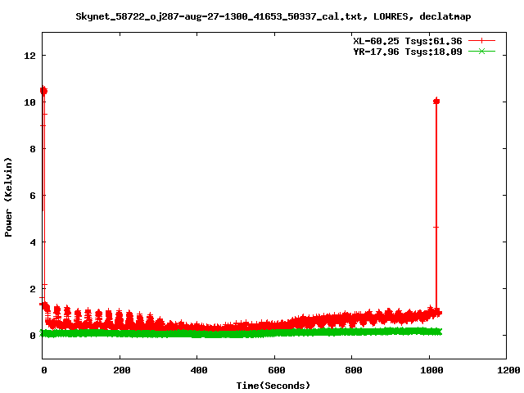Image resolution: width=524 pixels, height=393 pixels.
Task: Click the x-axis tick label 1200
Action: pyautogui.click(x=508, y=370)
